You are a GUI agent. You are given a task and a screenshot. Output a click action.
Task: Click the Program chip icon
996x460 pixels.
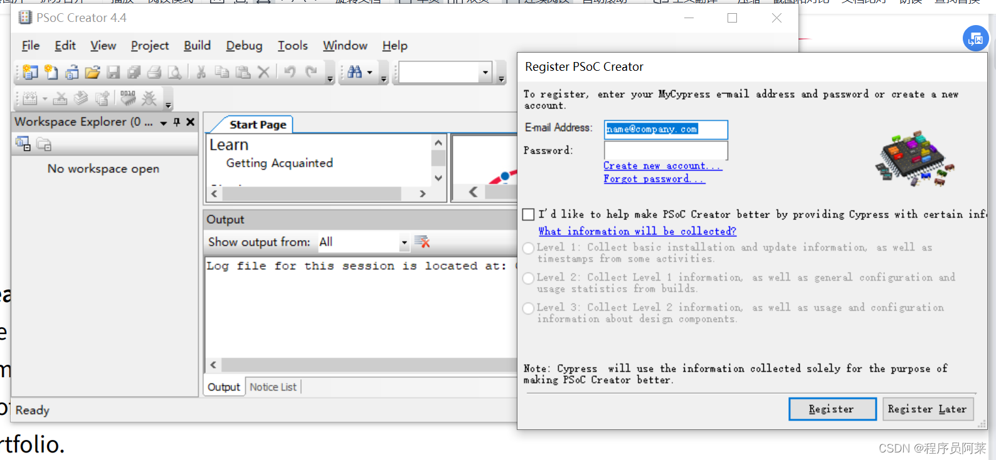128,98
